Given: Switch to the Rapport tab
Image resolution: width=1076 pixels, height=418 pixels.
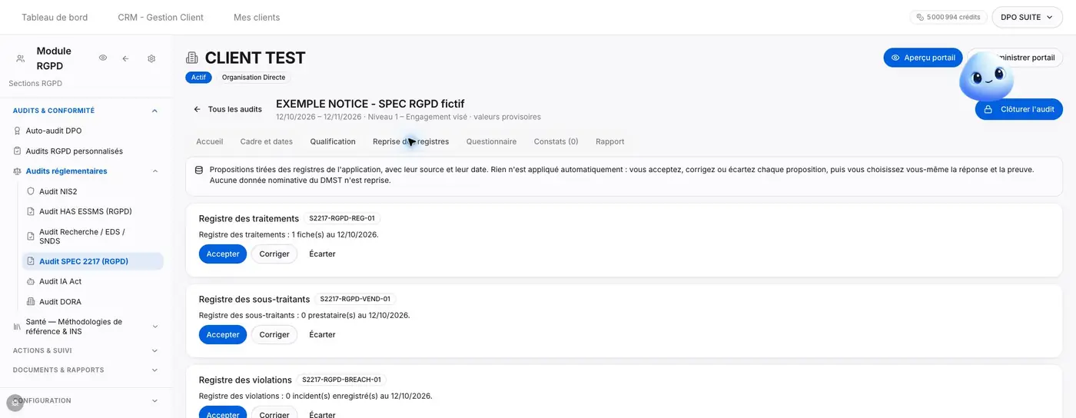Looking at the screenshot, I should (609, 141).
